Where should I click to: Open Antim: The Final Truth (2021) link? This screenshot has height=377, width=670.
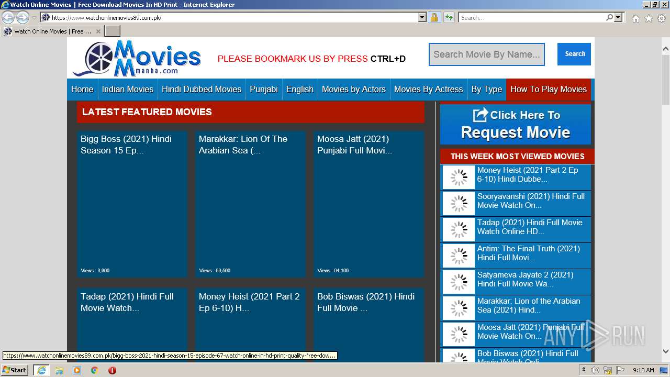[529, 253]
